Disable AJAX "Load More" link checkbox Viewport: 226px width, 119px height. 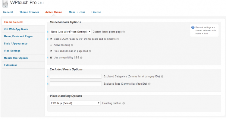click(x=51, y=39)
